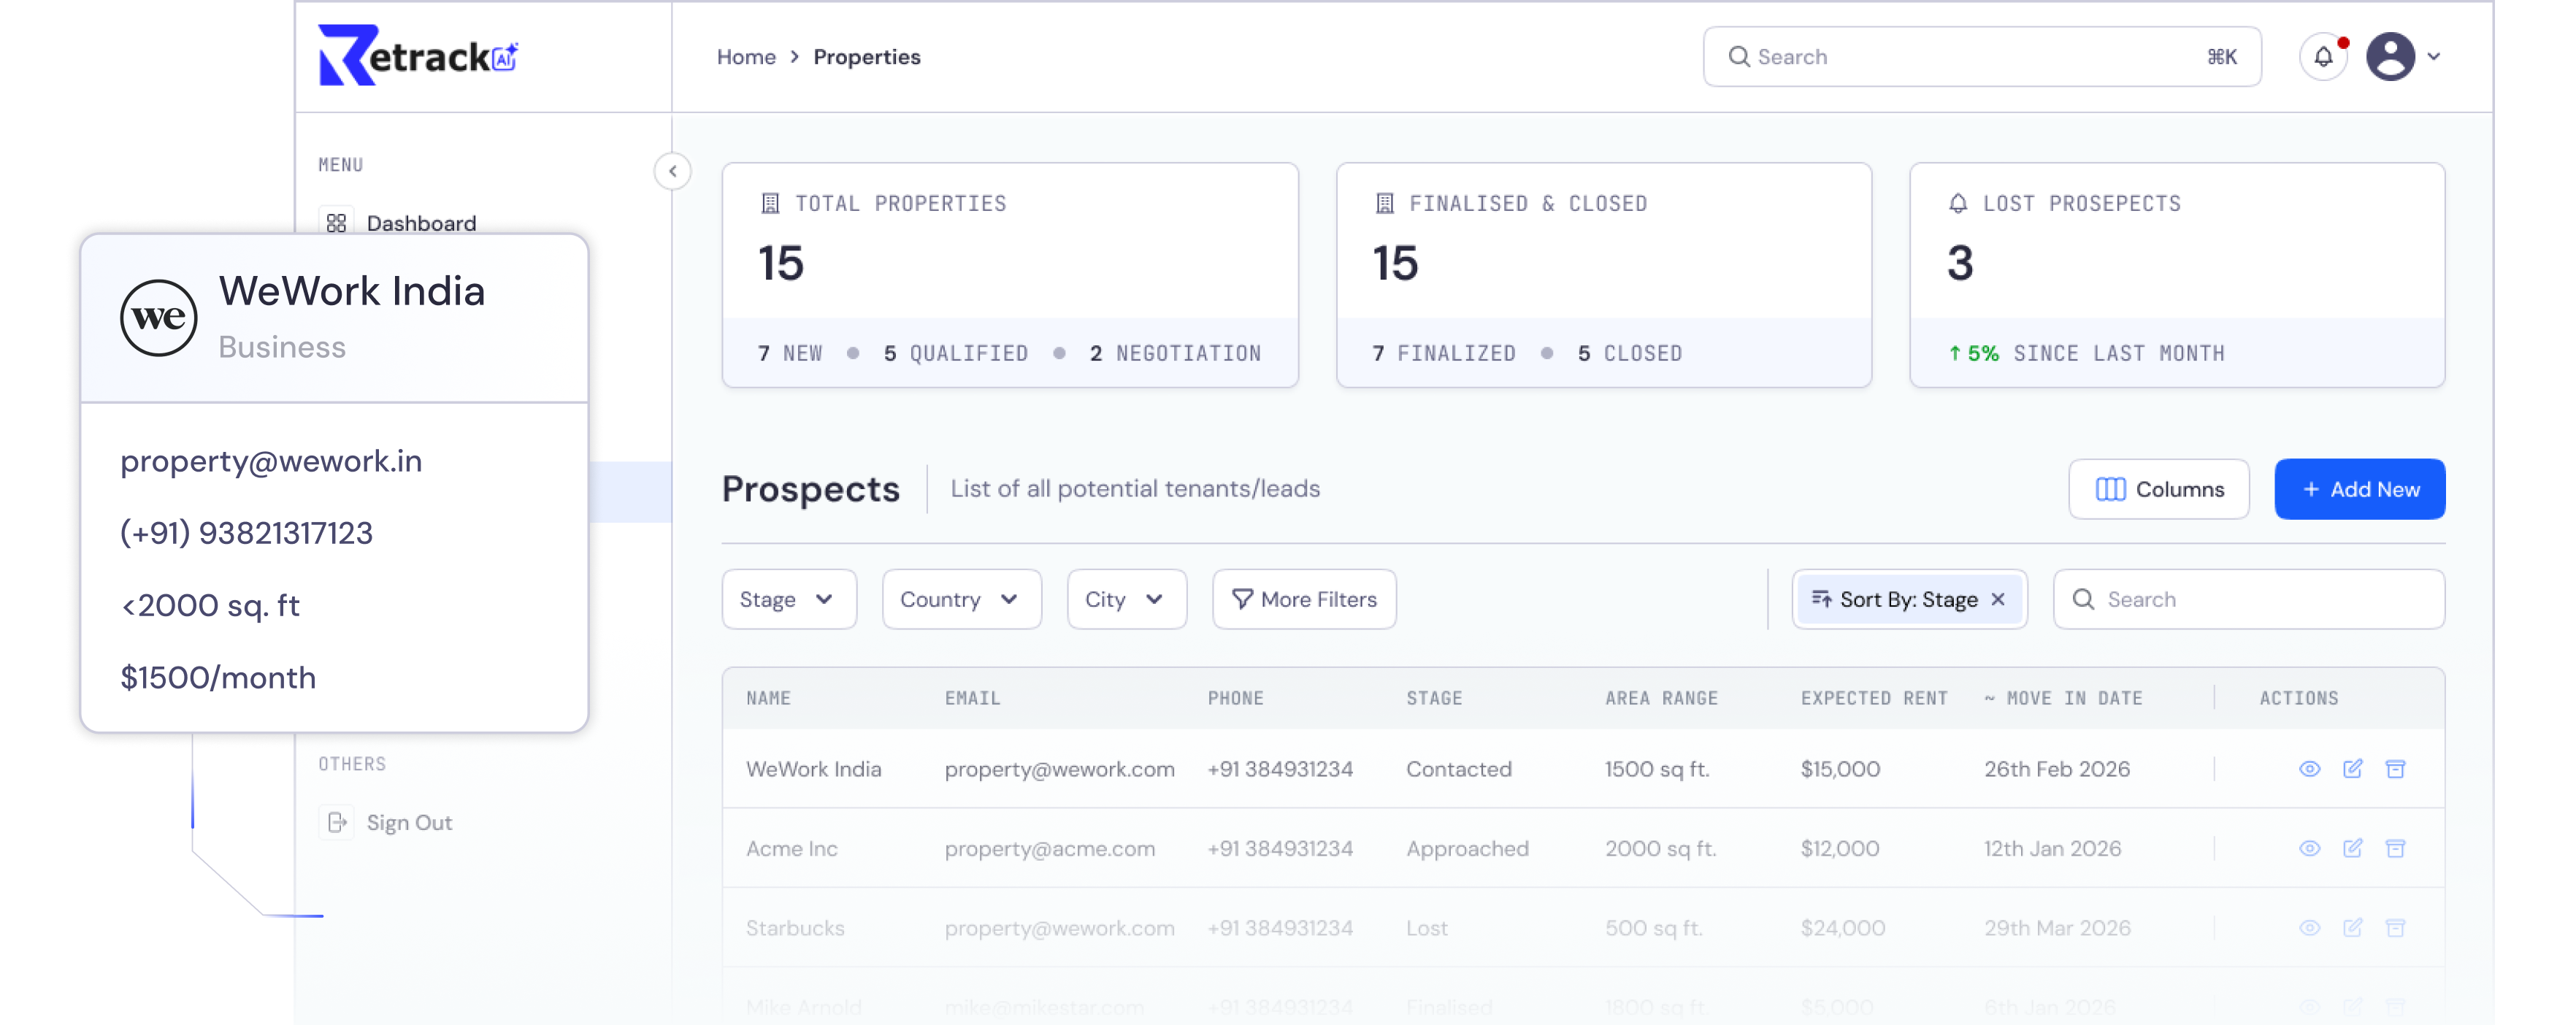
Task: Navigate to Home breadcrumb
Action: point(746,57)
